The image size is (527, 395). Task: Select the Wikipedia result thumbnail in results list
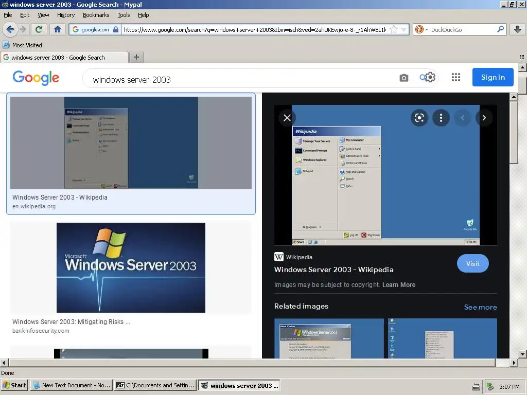(x=131, y=143)
